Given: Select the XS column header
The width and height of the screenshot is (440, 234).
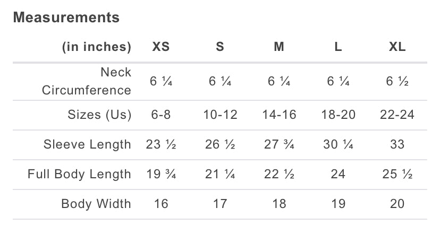Looking at the screenshot, I should click(161, 47).
